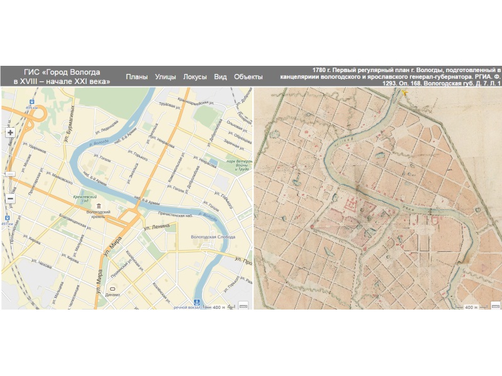
Task: Click the Вологодская Слобода map label
Action: (211, 238)
